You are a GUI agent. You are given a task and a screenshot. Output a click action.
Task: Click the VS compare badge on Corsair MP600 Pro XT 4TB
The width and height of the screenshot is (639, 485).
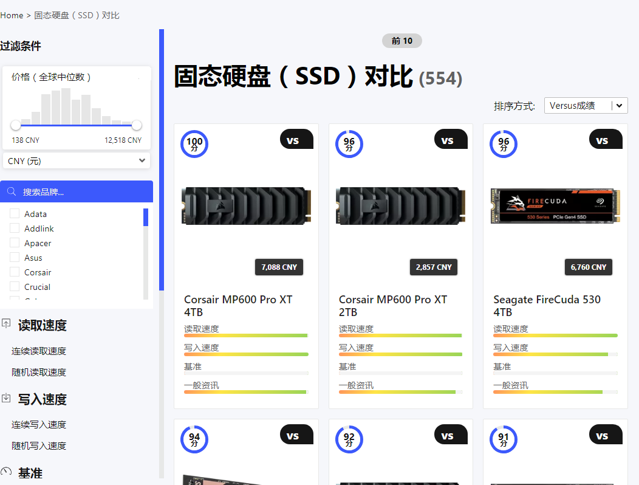tap(296, 140)
